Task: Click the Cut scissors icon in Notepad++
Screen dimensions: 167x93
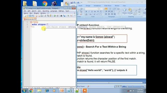Action: [45, 16]
